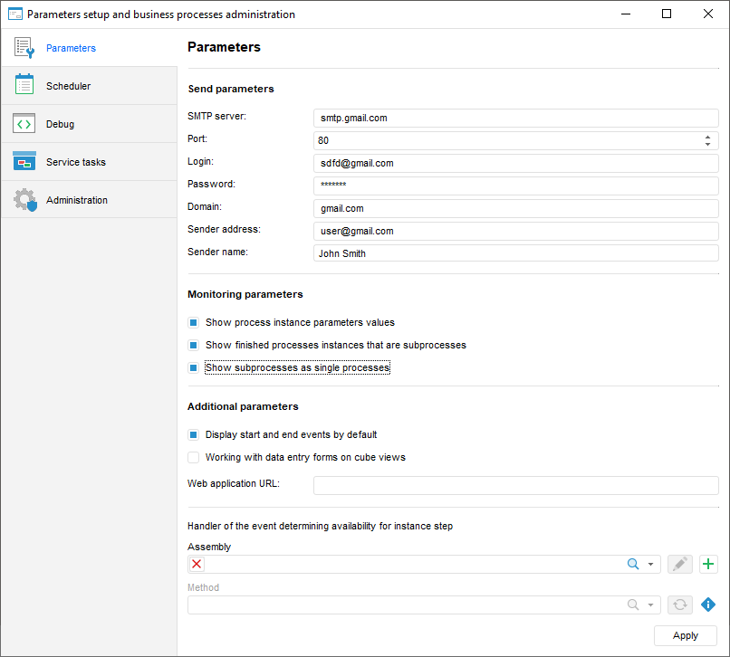This screenshot has width=730, height=657.
Task: Increase Port value with up arrow
Action: point(706,137)
